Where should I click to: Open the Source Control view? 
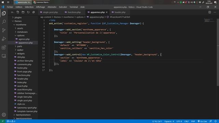tap(4, 30)
